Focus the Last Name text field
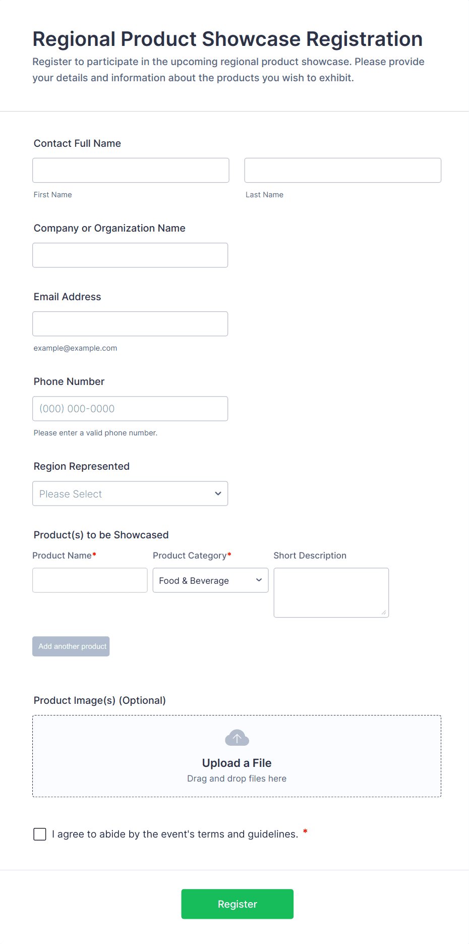469x944 pixels. 342,170
